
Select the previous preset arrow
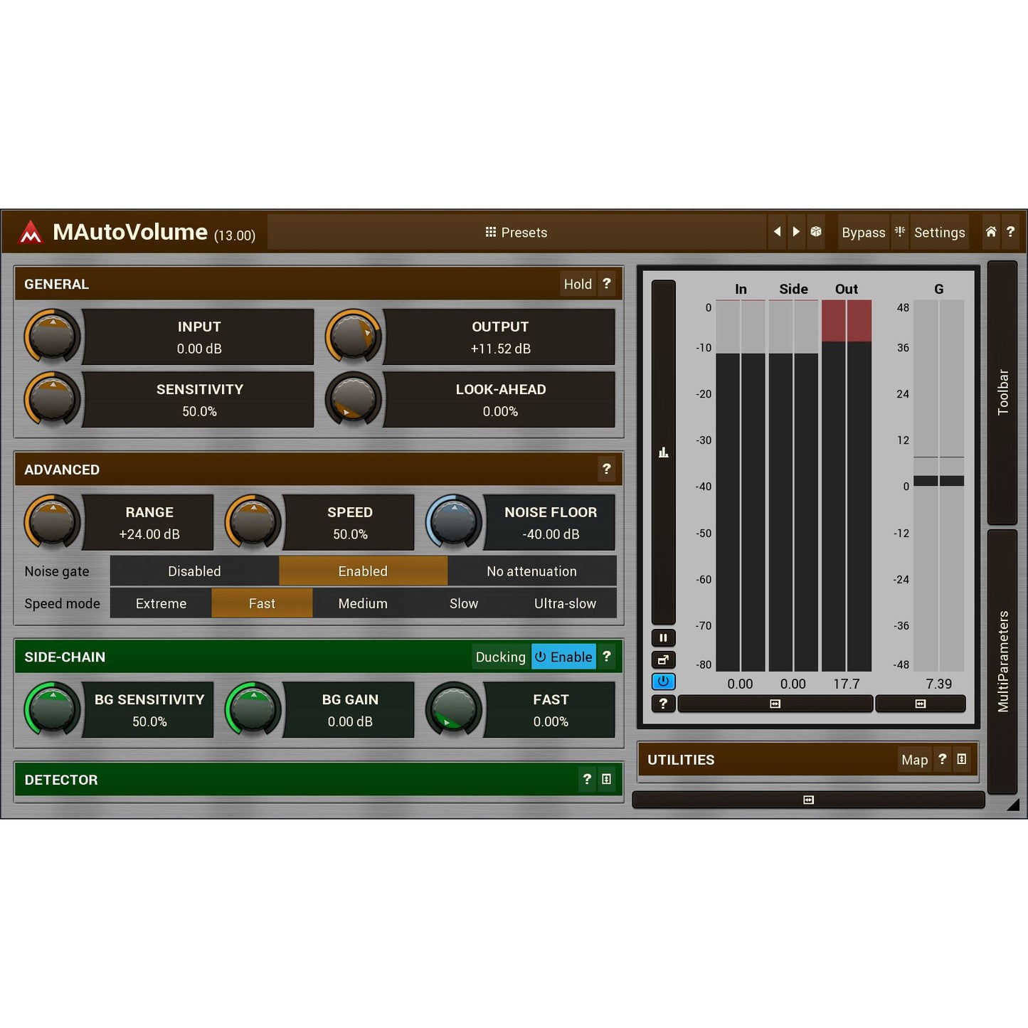(x=778, y=232)
